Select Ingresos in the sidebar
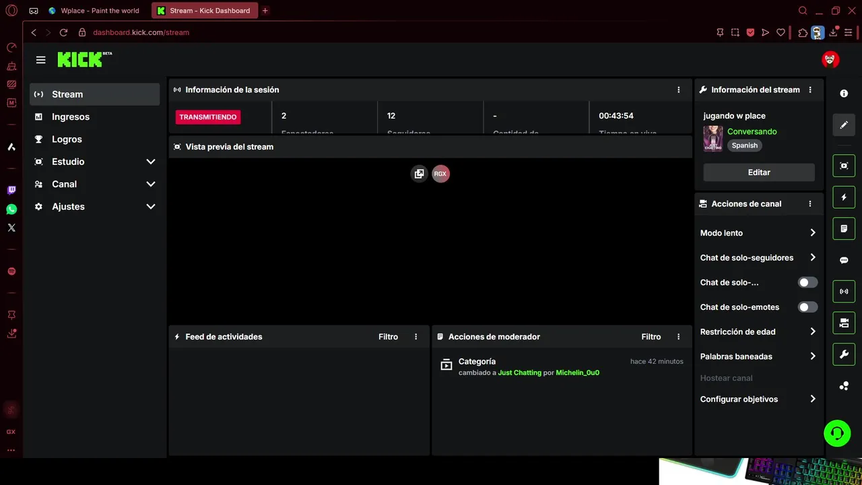This screenshot has height=485, width=862. pyautogui.click(x=95, y=117)
